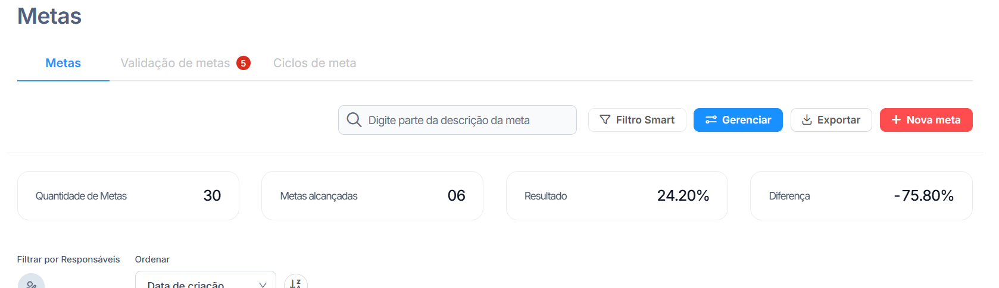
Task: Switch to the Validação de metas tab
Action: click(x=175, y=63)
